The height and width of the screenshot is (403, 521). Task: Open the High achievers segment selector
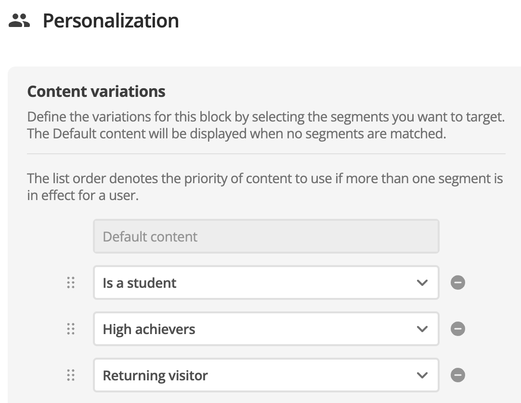click(266, 329)
